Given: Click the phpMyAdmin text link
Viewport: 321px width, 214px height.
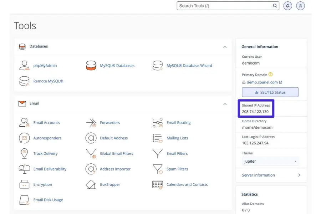Looking at the screenshot, I should coord(45,66).
